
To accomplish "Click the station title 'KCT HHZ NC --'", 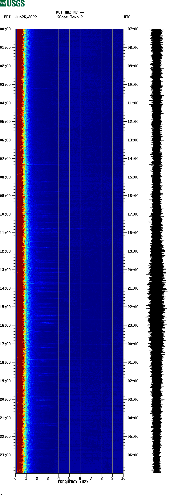I will [70, 12].
